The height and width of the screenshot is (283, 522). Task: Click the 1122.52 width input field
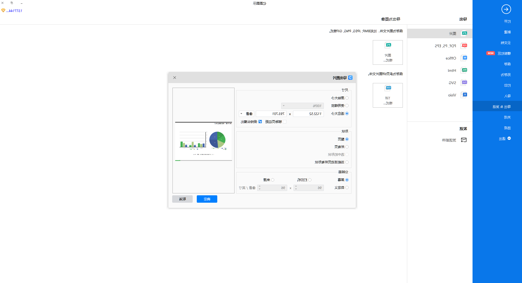(x=308, y=114)
